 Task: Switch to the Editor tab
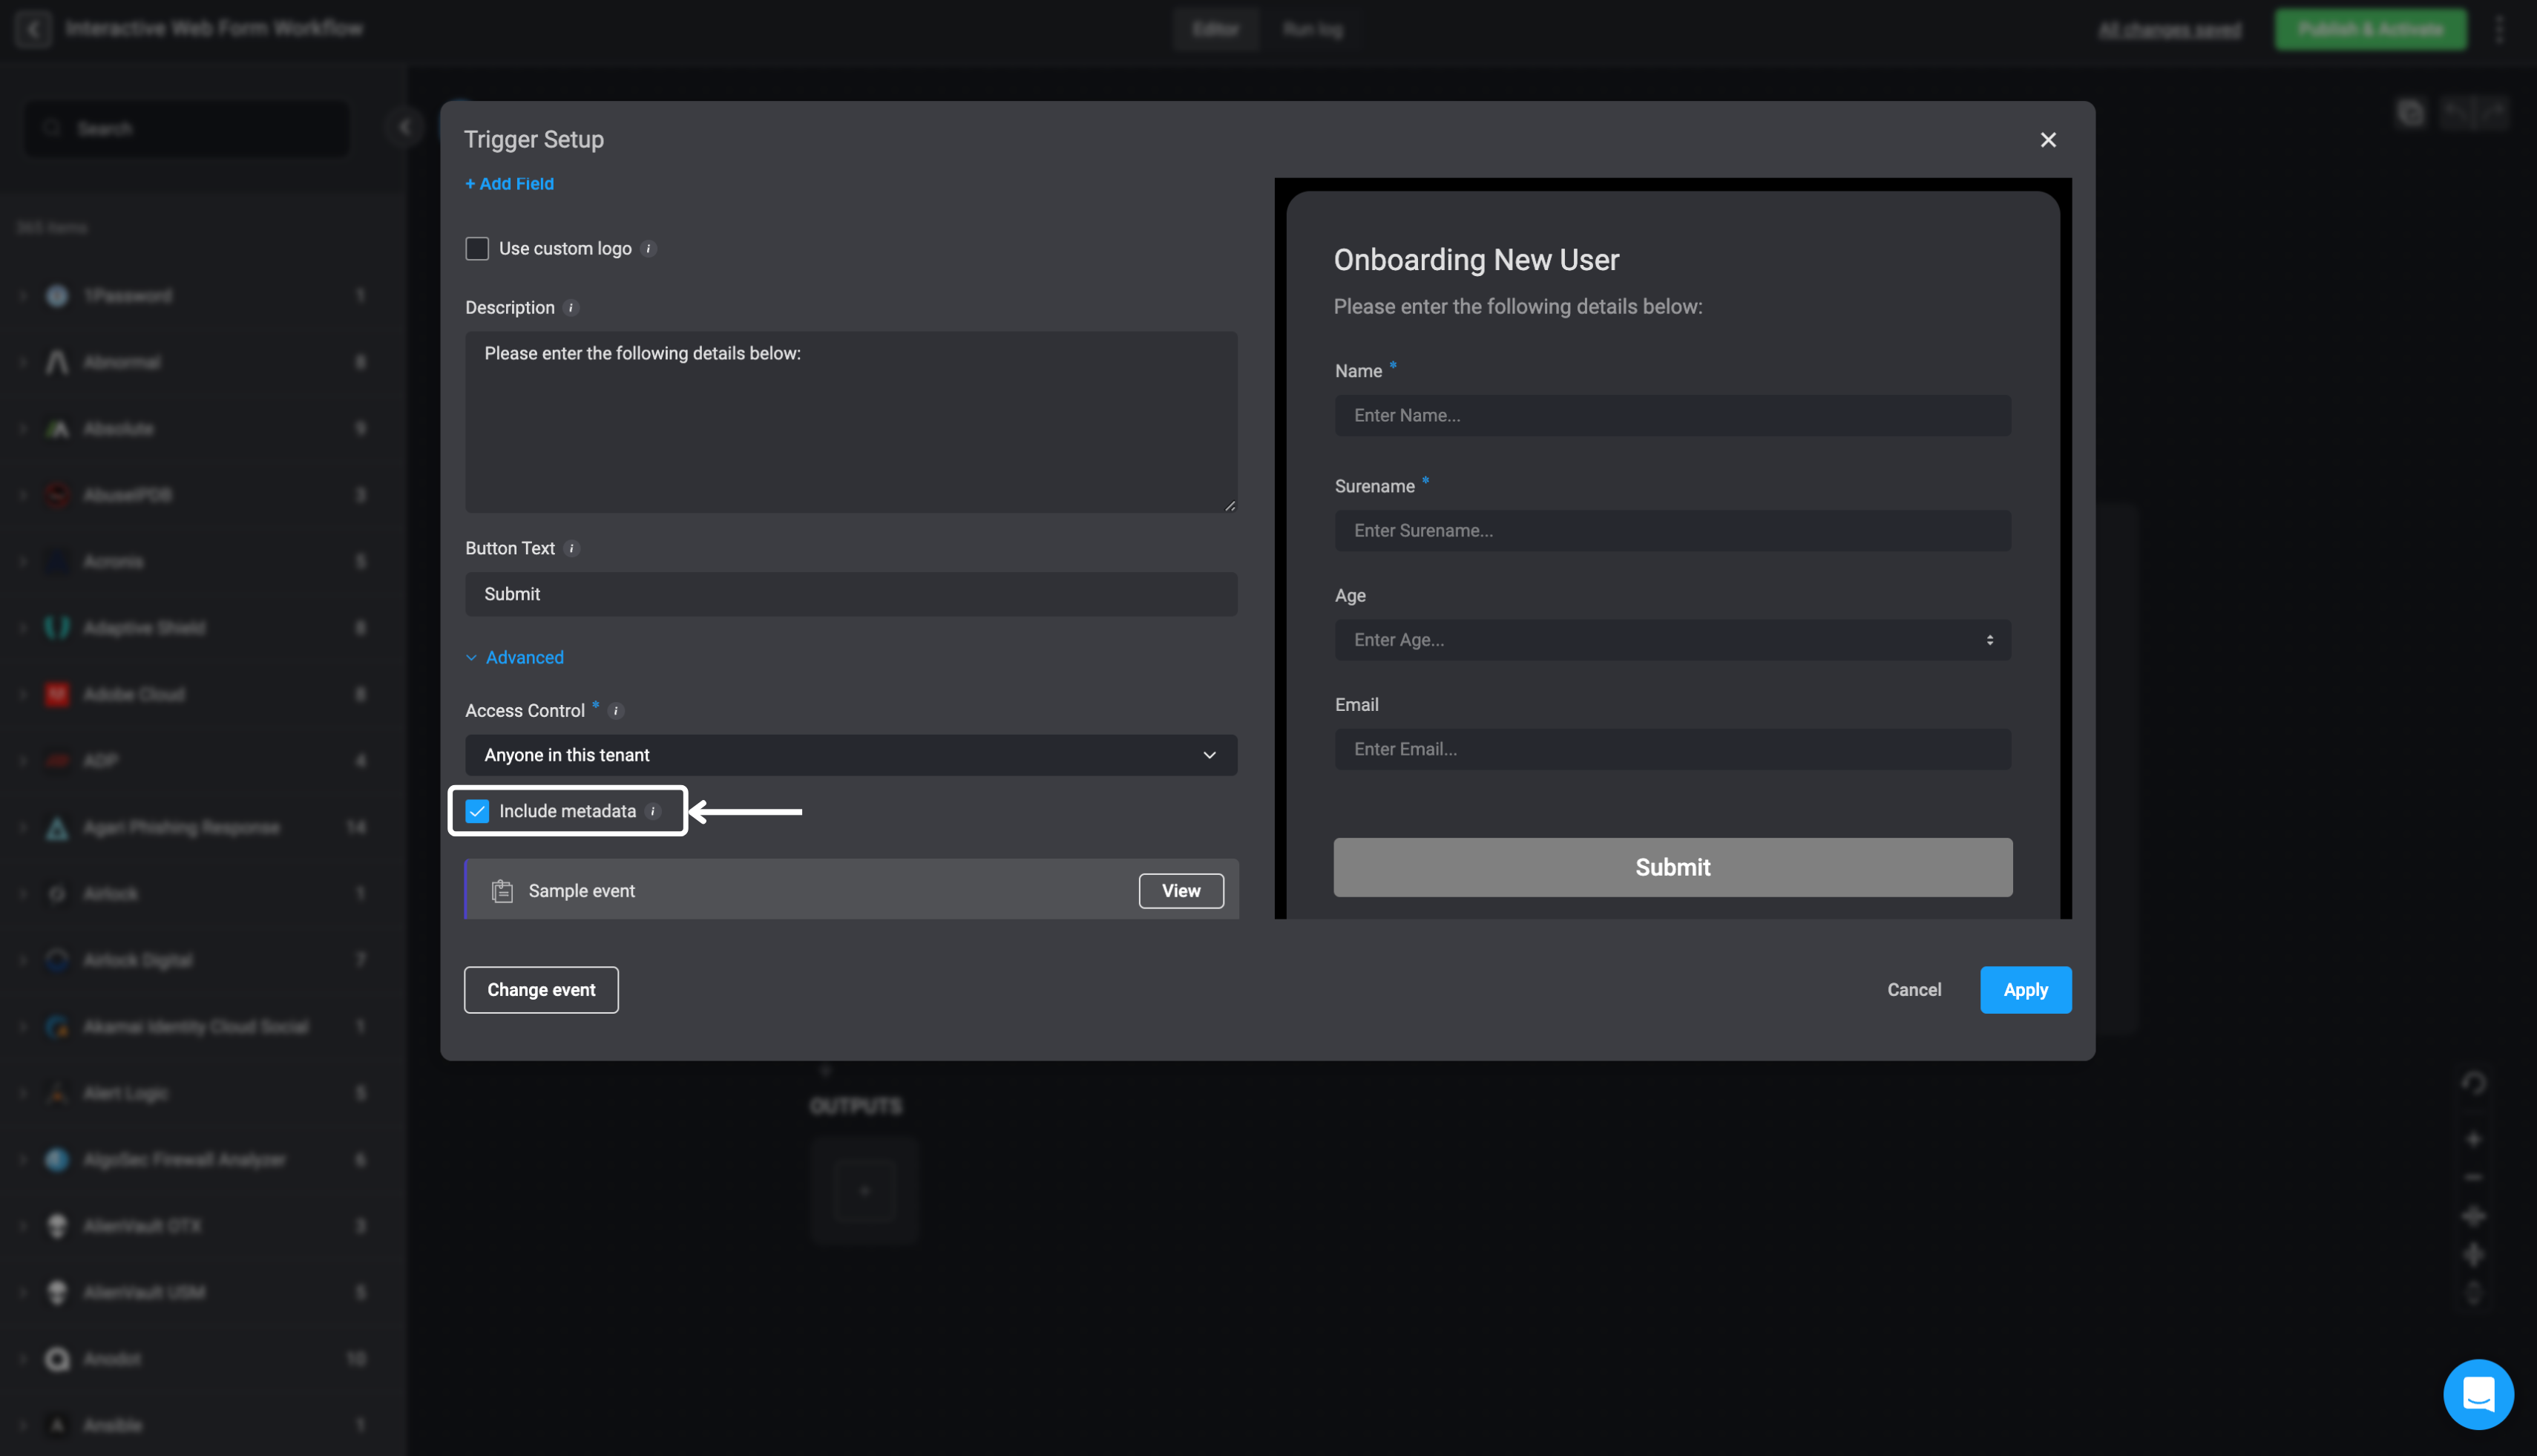pos(1215,29)
